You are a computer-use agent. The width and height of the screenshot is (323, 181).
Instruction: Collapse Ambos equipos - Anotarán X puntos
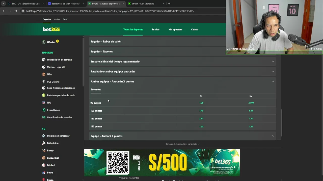tap(182, 81)
